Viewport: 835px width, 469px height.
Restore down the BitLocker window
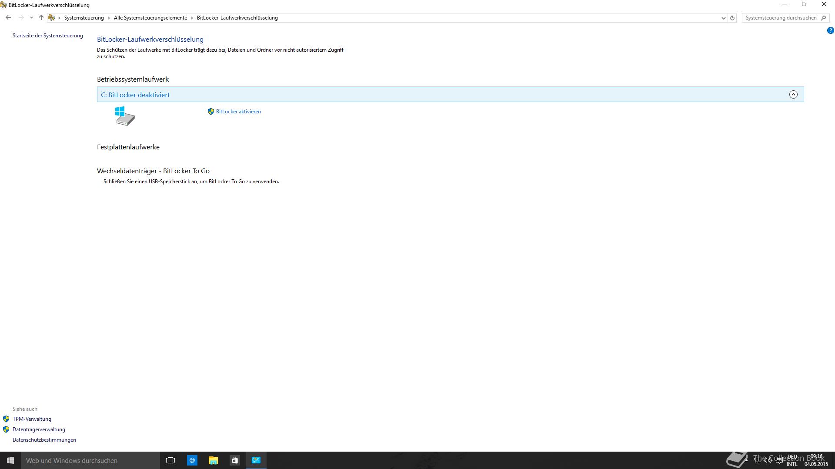click(x=804, y=4)
